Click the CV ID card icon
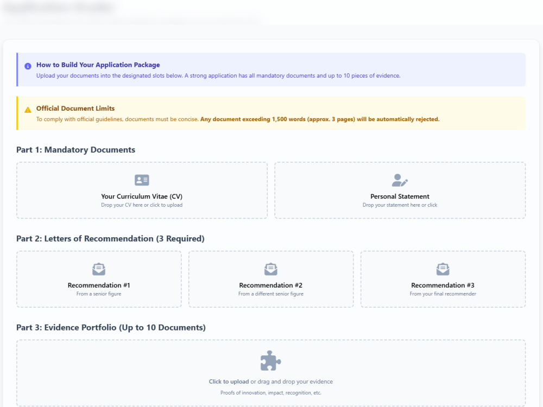 (x=142, y=180)
